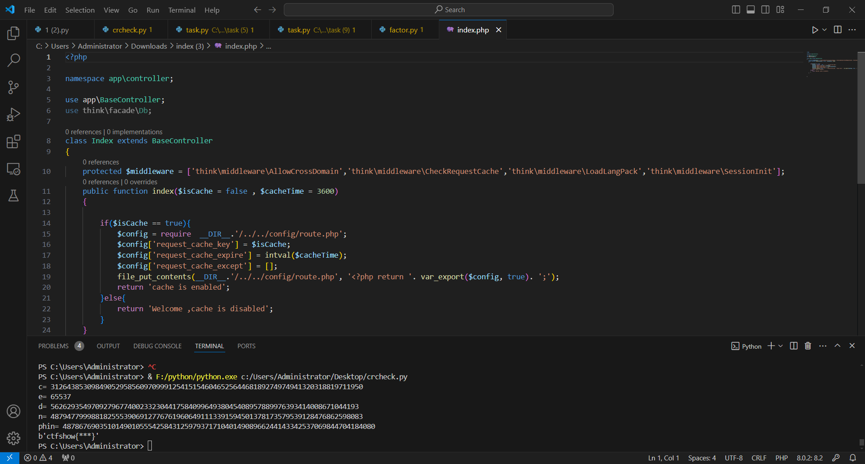Toggle the primary side bar
Viewport: 865px width, 464px height.
(x=736, y=10)
